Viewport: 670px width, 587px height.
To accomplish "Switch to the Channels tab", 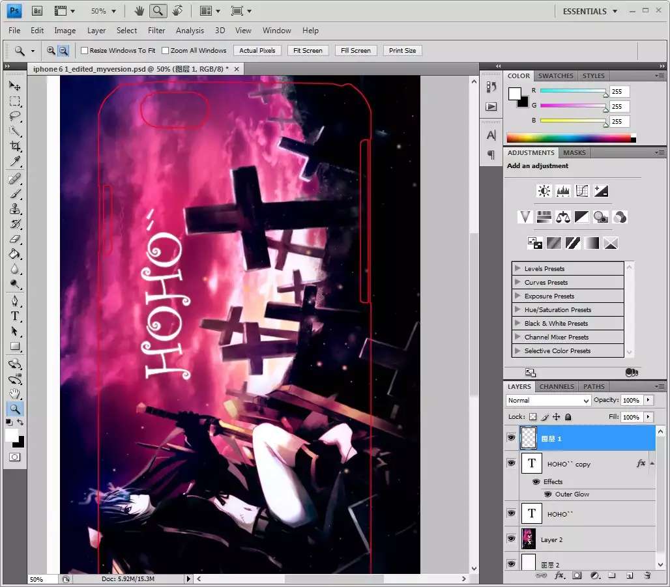I will coord(557,386).
